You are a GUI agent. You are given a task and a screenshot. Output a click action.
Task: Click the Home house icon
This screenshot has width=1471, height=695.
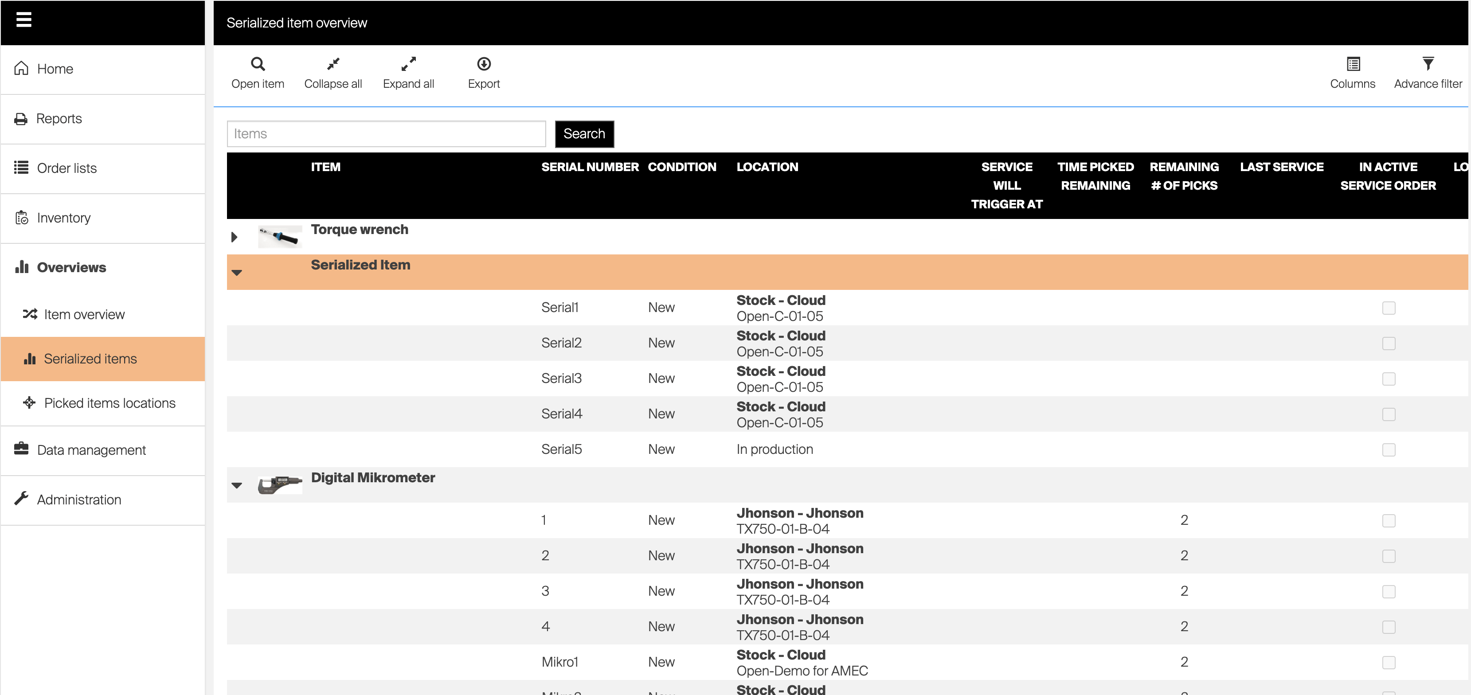tap(22, 69)
